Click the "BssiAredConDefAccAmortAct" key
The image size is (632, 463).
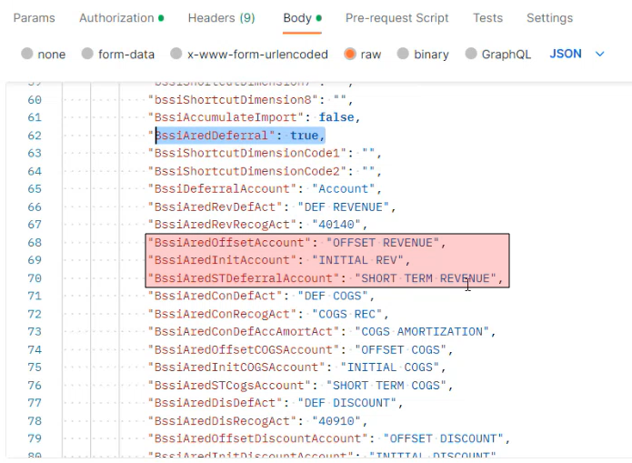click(x=244, y=331)
